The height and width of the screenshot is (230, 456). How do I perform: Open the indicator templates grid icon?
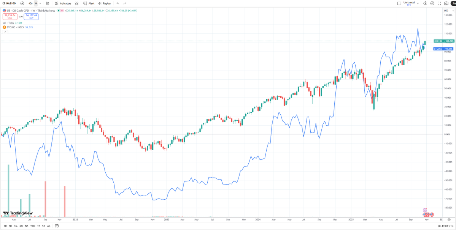76,3
